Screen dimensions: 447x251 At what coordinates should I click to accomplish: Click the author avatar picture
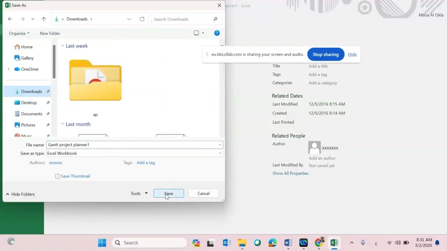tap(314, 147)
